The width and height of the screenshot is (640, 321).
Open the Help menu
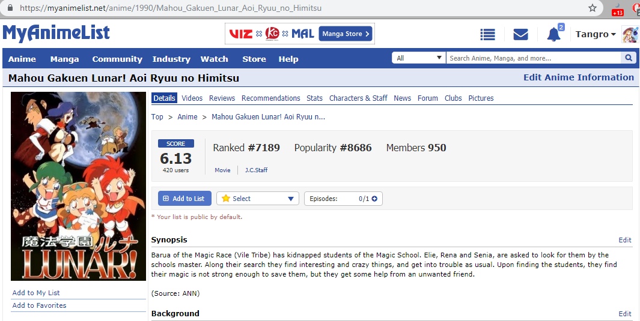tap(288, 59)
